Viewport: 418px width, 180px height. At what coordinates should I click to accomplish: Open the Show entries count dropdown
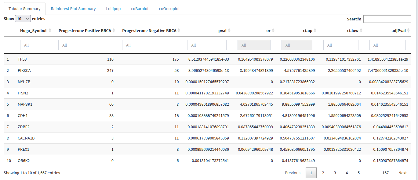23,19
